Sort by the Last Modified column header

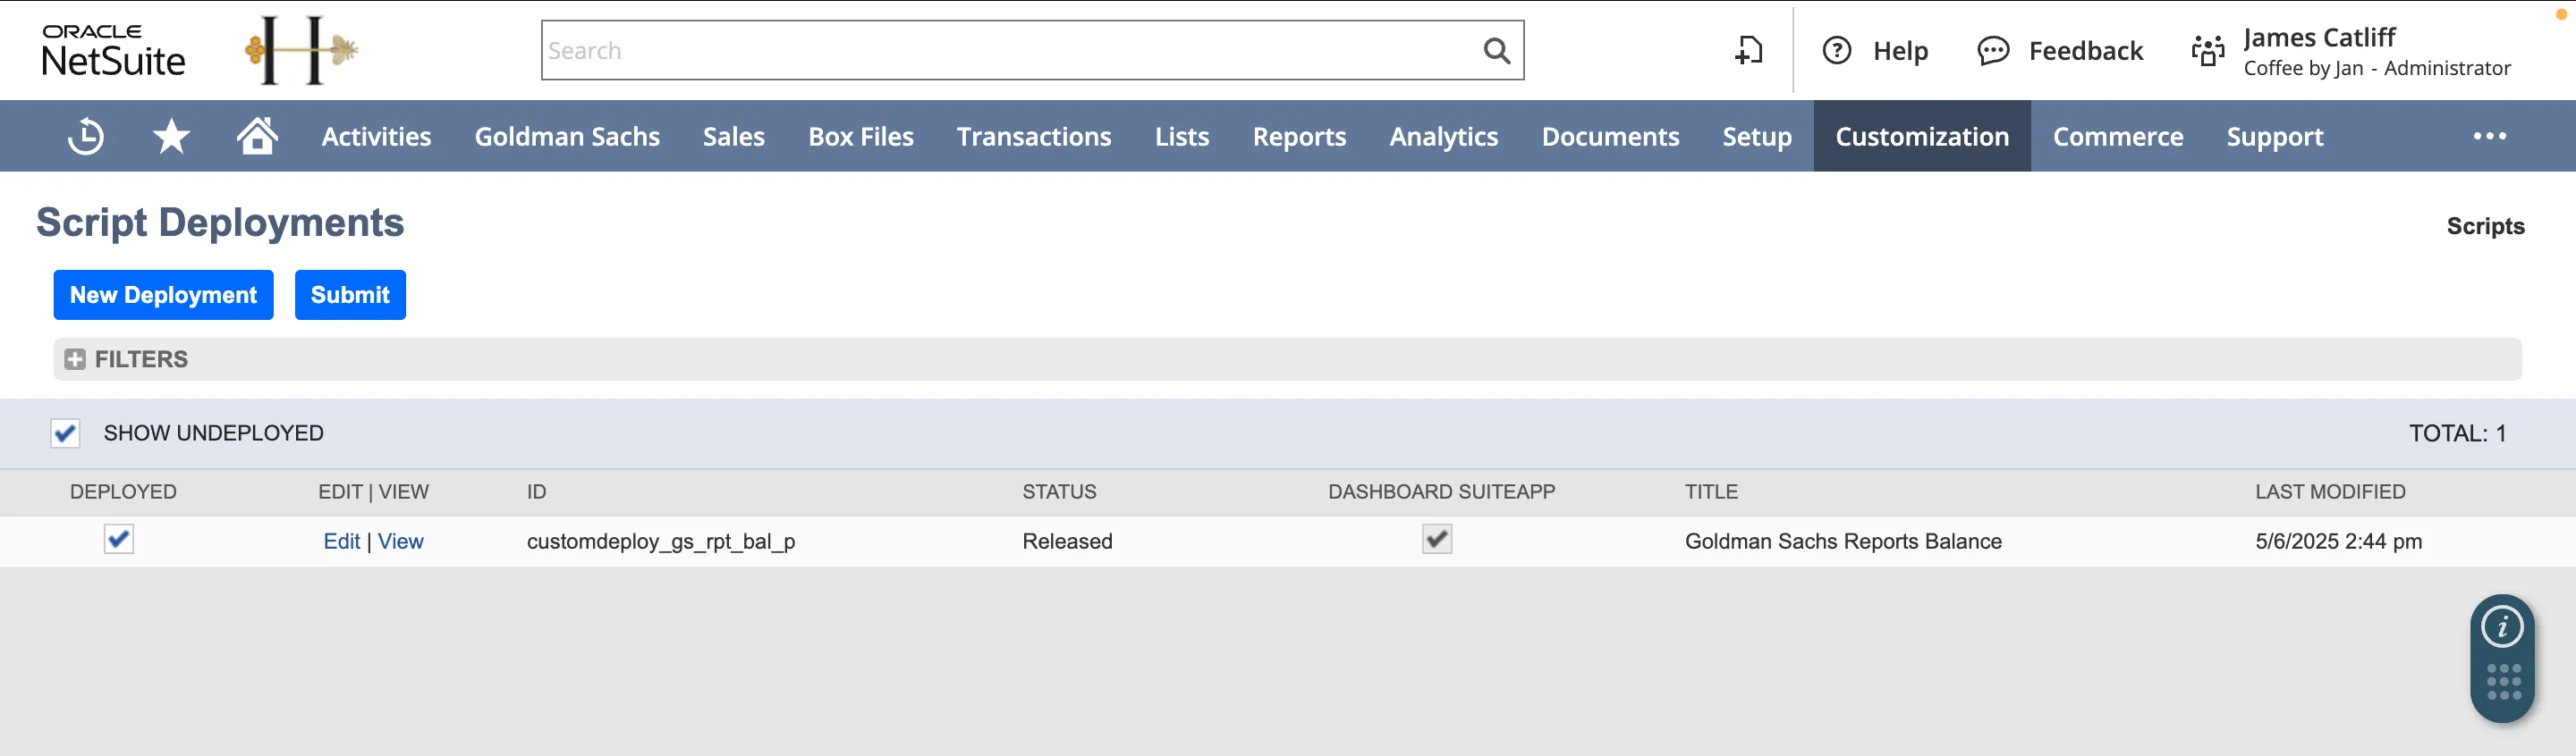[2330, 491]
